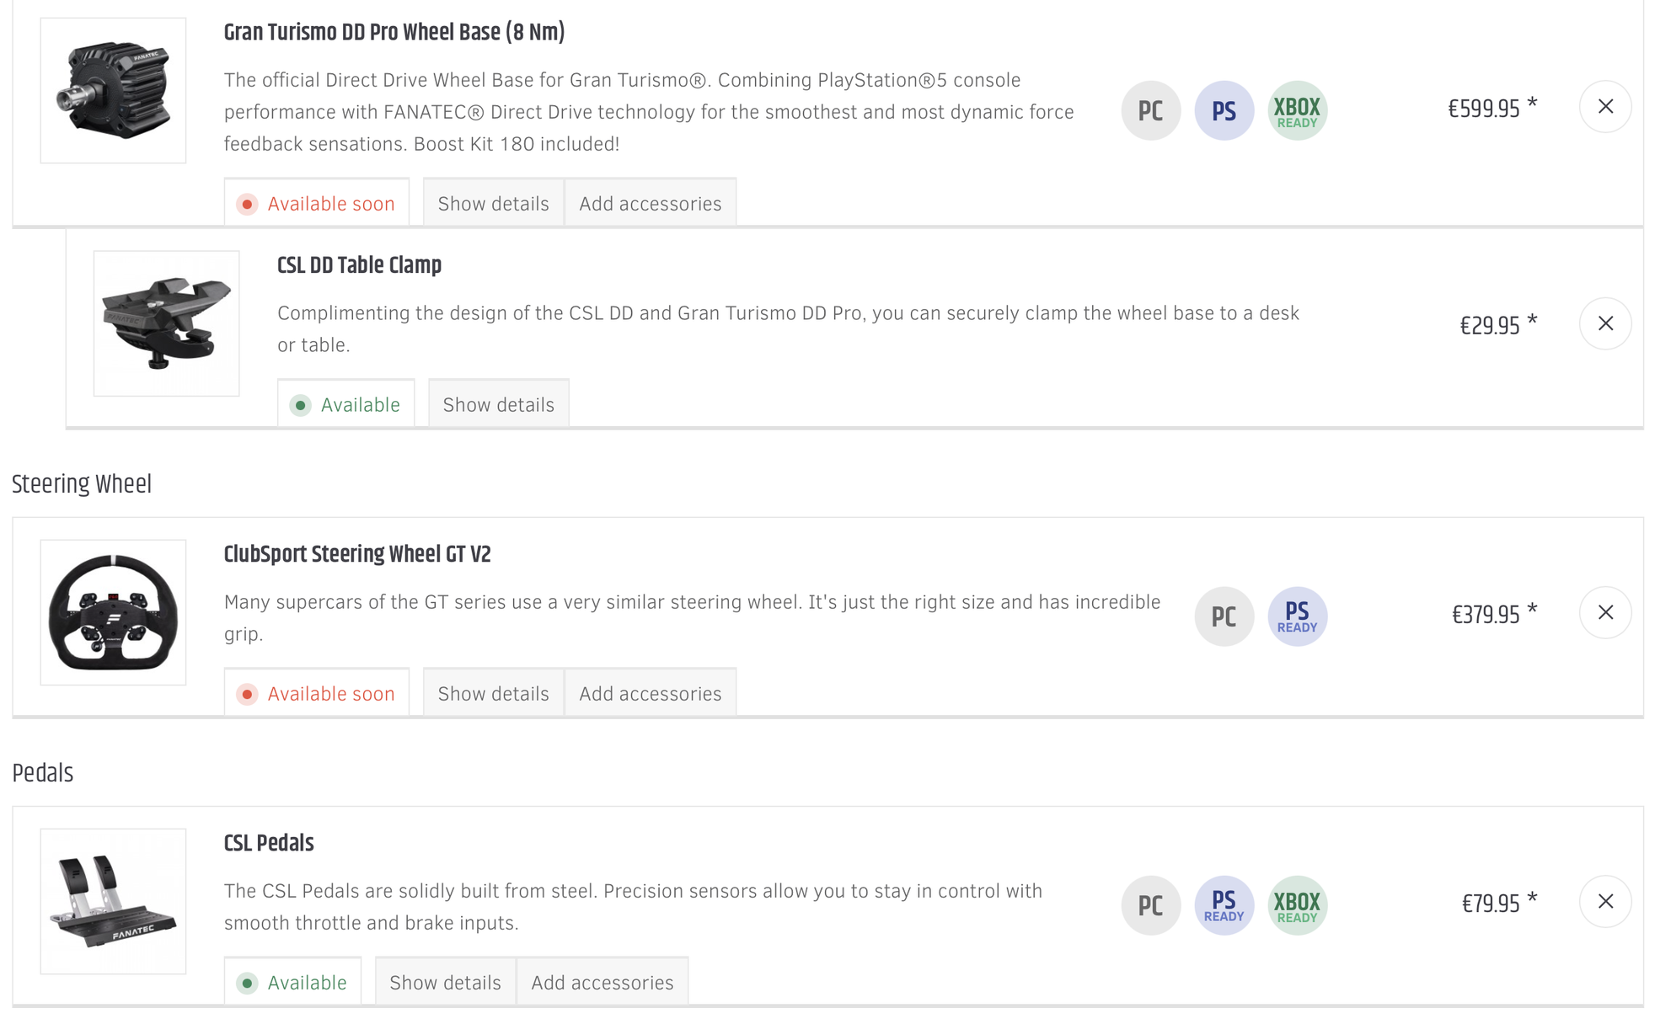The height and width of the screenshot is (1024, 1671).
Task: Show details for CSL Pedals
Action: 445,982
